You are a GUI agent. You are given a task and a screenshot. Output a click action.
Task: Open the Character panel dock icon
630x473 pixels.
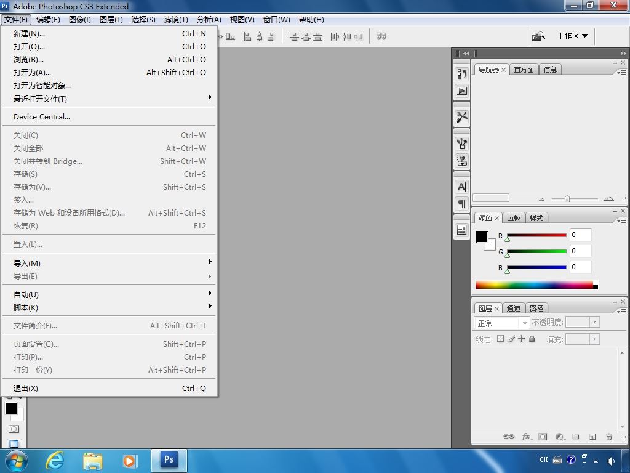point(461,187)
